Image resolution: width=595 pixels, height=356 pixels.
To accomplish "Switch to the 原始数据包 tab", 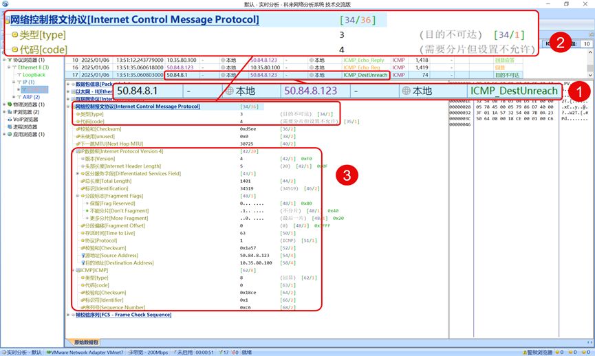I will pyautogui.click(x=86, y=342).
